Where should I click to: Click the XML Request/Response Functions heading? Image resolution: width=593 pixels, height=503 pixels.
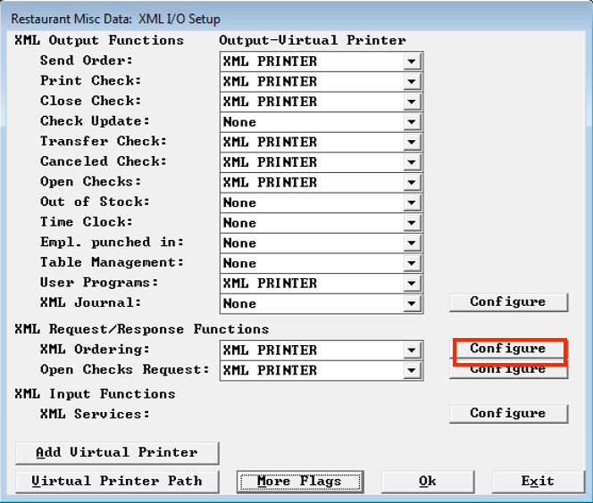click(x=142, y=329)
